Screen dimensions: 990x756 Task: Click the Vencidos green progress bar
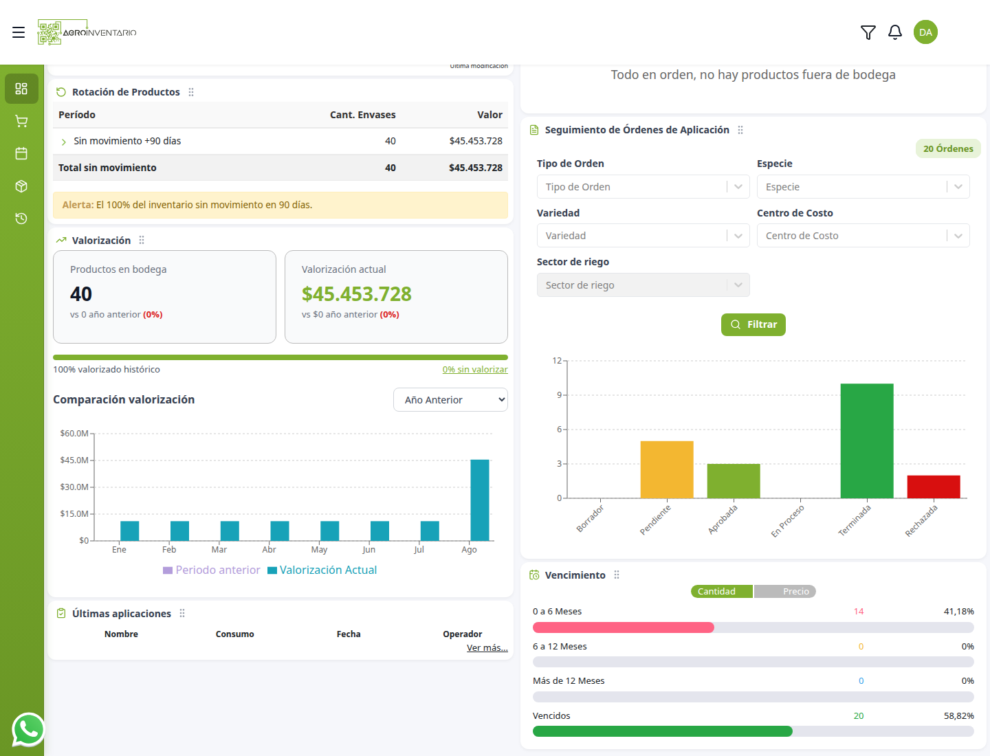click(x=663, y=731)
